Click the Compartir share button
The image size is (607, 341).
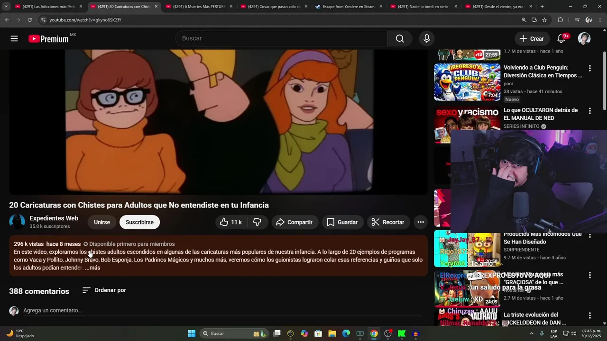(x=294, y=222)
